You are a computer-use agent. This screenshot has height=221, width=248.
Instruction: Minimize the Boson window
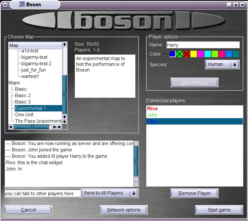coord(229,5)
